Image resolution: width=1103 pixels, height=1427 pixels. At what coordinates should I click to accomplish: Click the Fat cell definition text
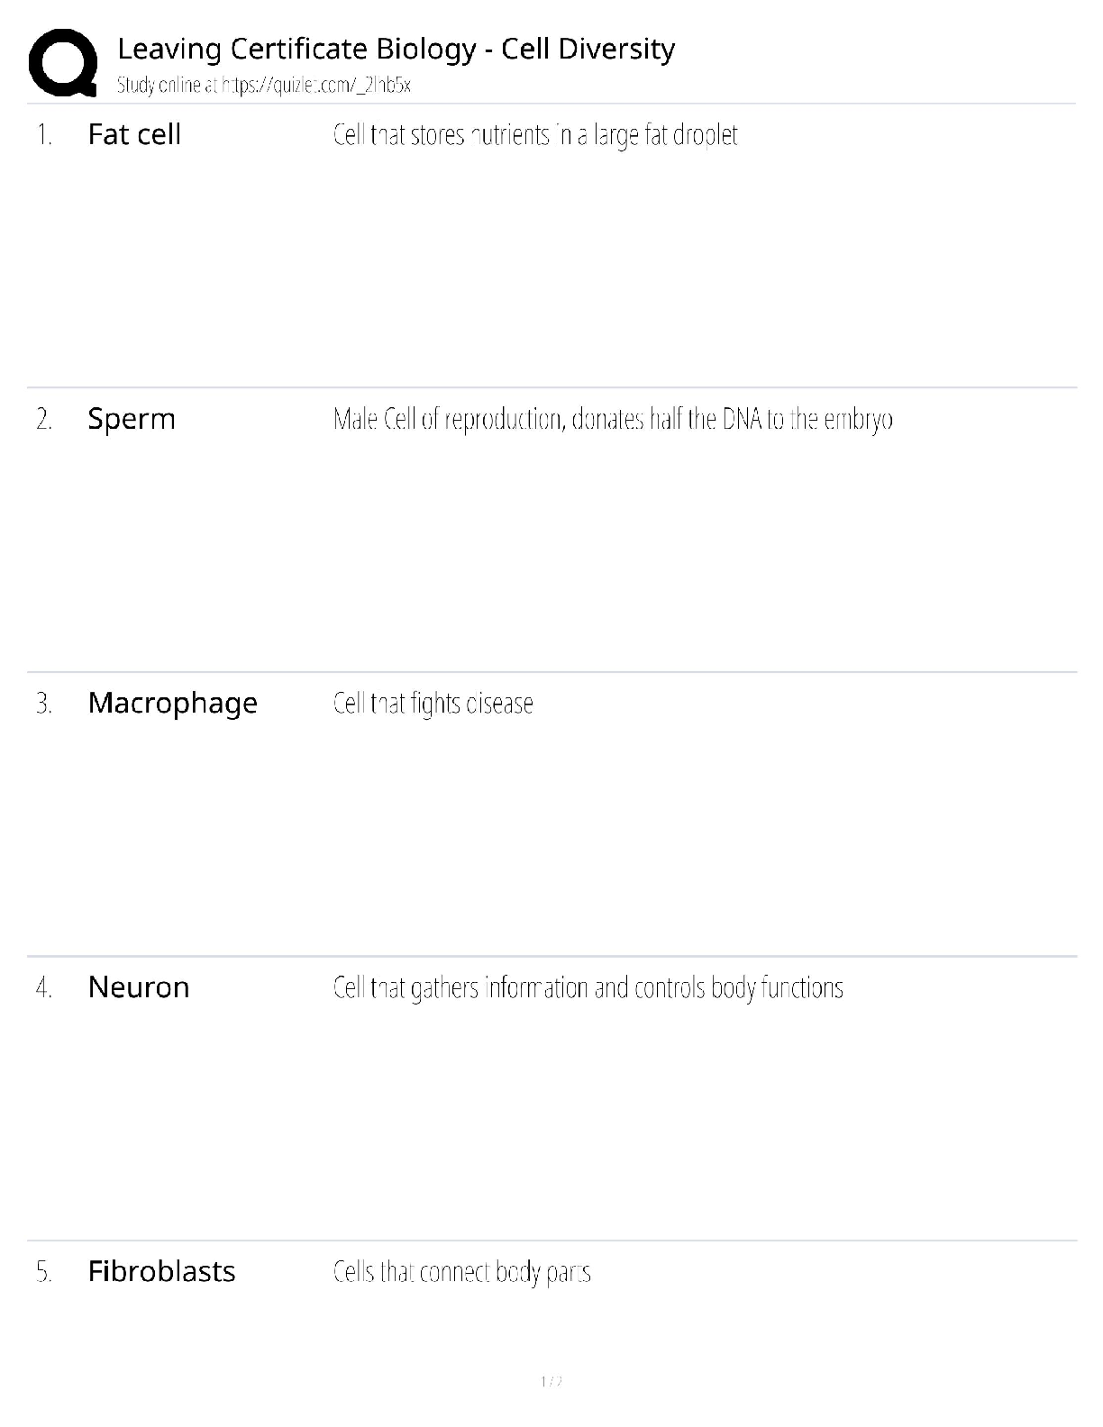click(x=535, y=135)
